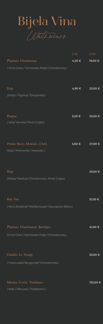Click the 19,00 € bottle price
The width and height of the screenshot is (103, 324).
click(x=95, y=61)
